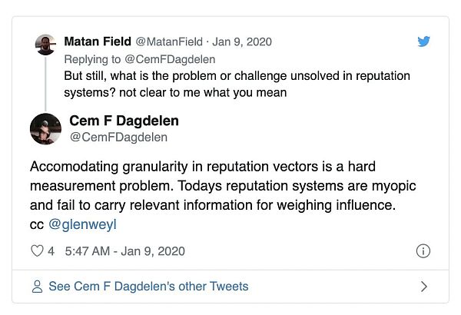Click the "cc" text before @glenweyl
461x315 pixels.
37,224
